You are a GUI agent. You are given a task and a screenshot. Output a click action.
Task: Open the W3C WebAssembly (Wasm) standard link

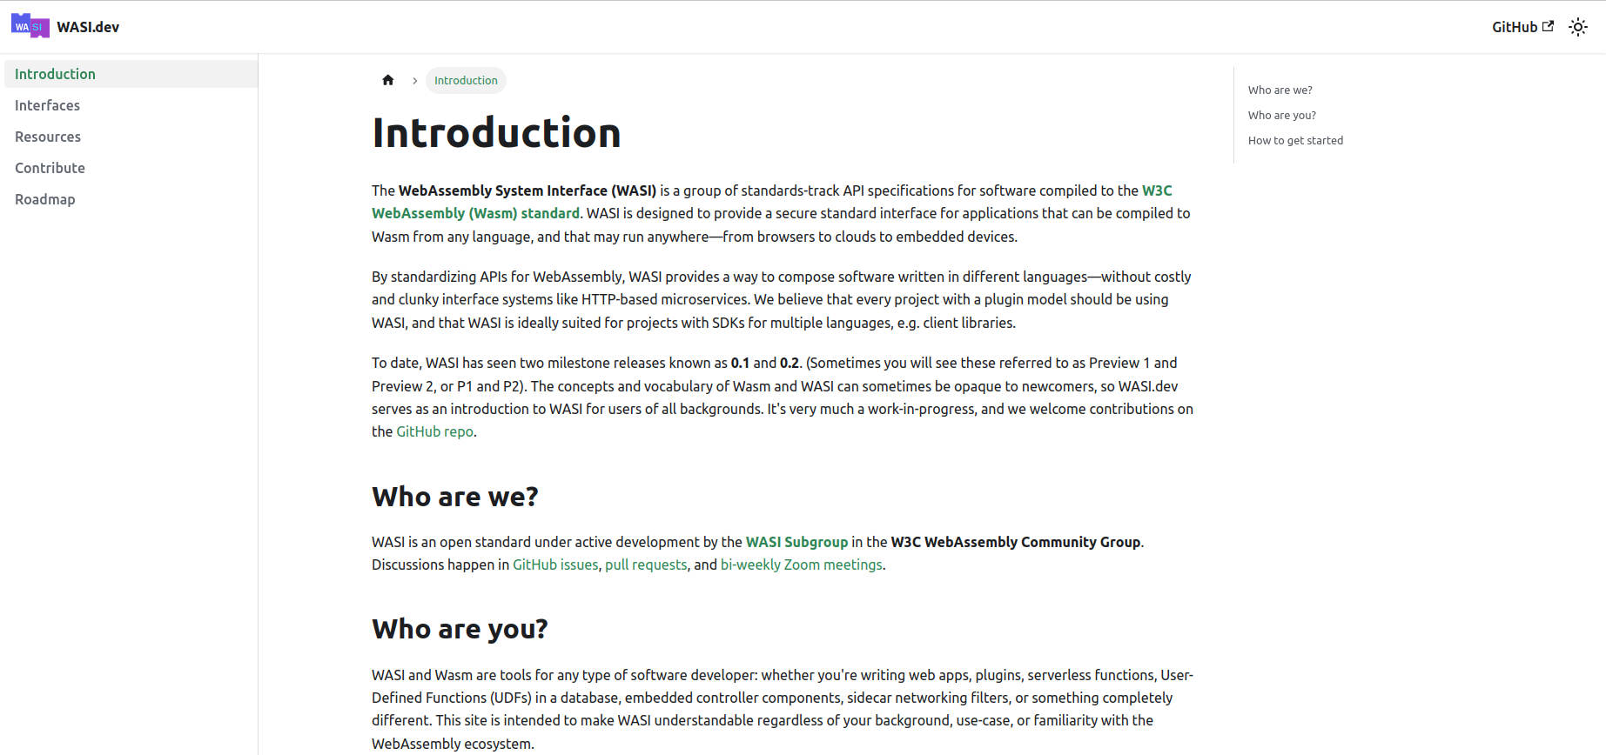[475, 213]
